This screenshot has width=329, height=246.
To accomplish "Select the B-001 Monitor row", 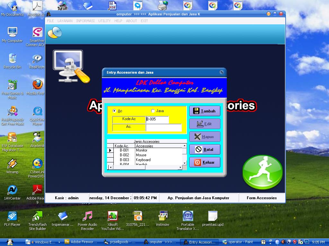I will pyautogui.click(x=145, y=150).
